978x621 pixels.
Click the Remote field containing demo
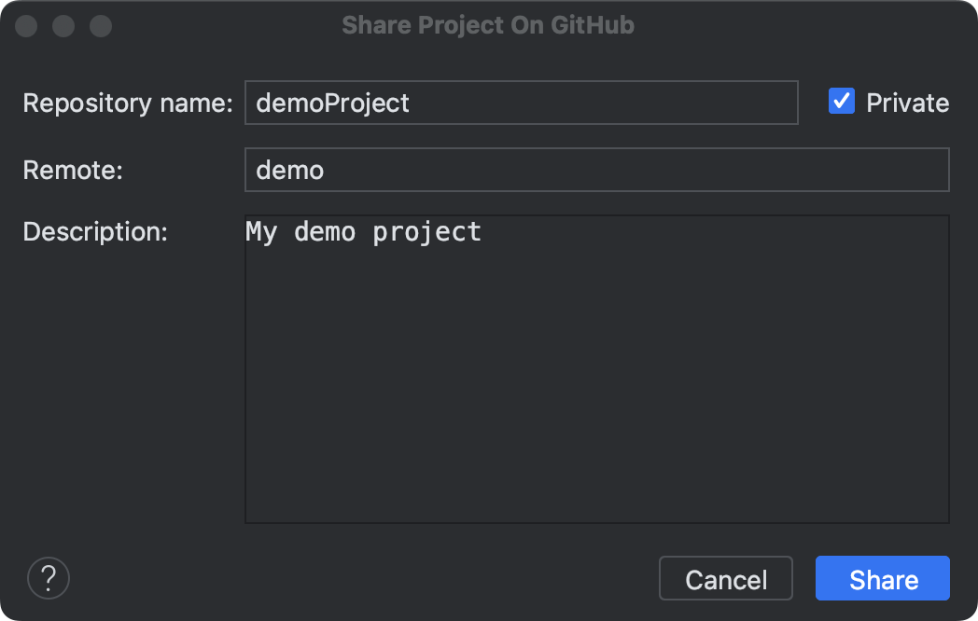point(595,170)
